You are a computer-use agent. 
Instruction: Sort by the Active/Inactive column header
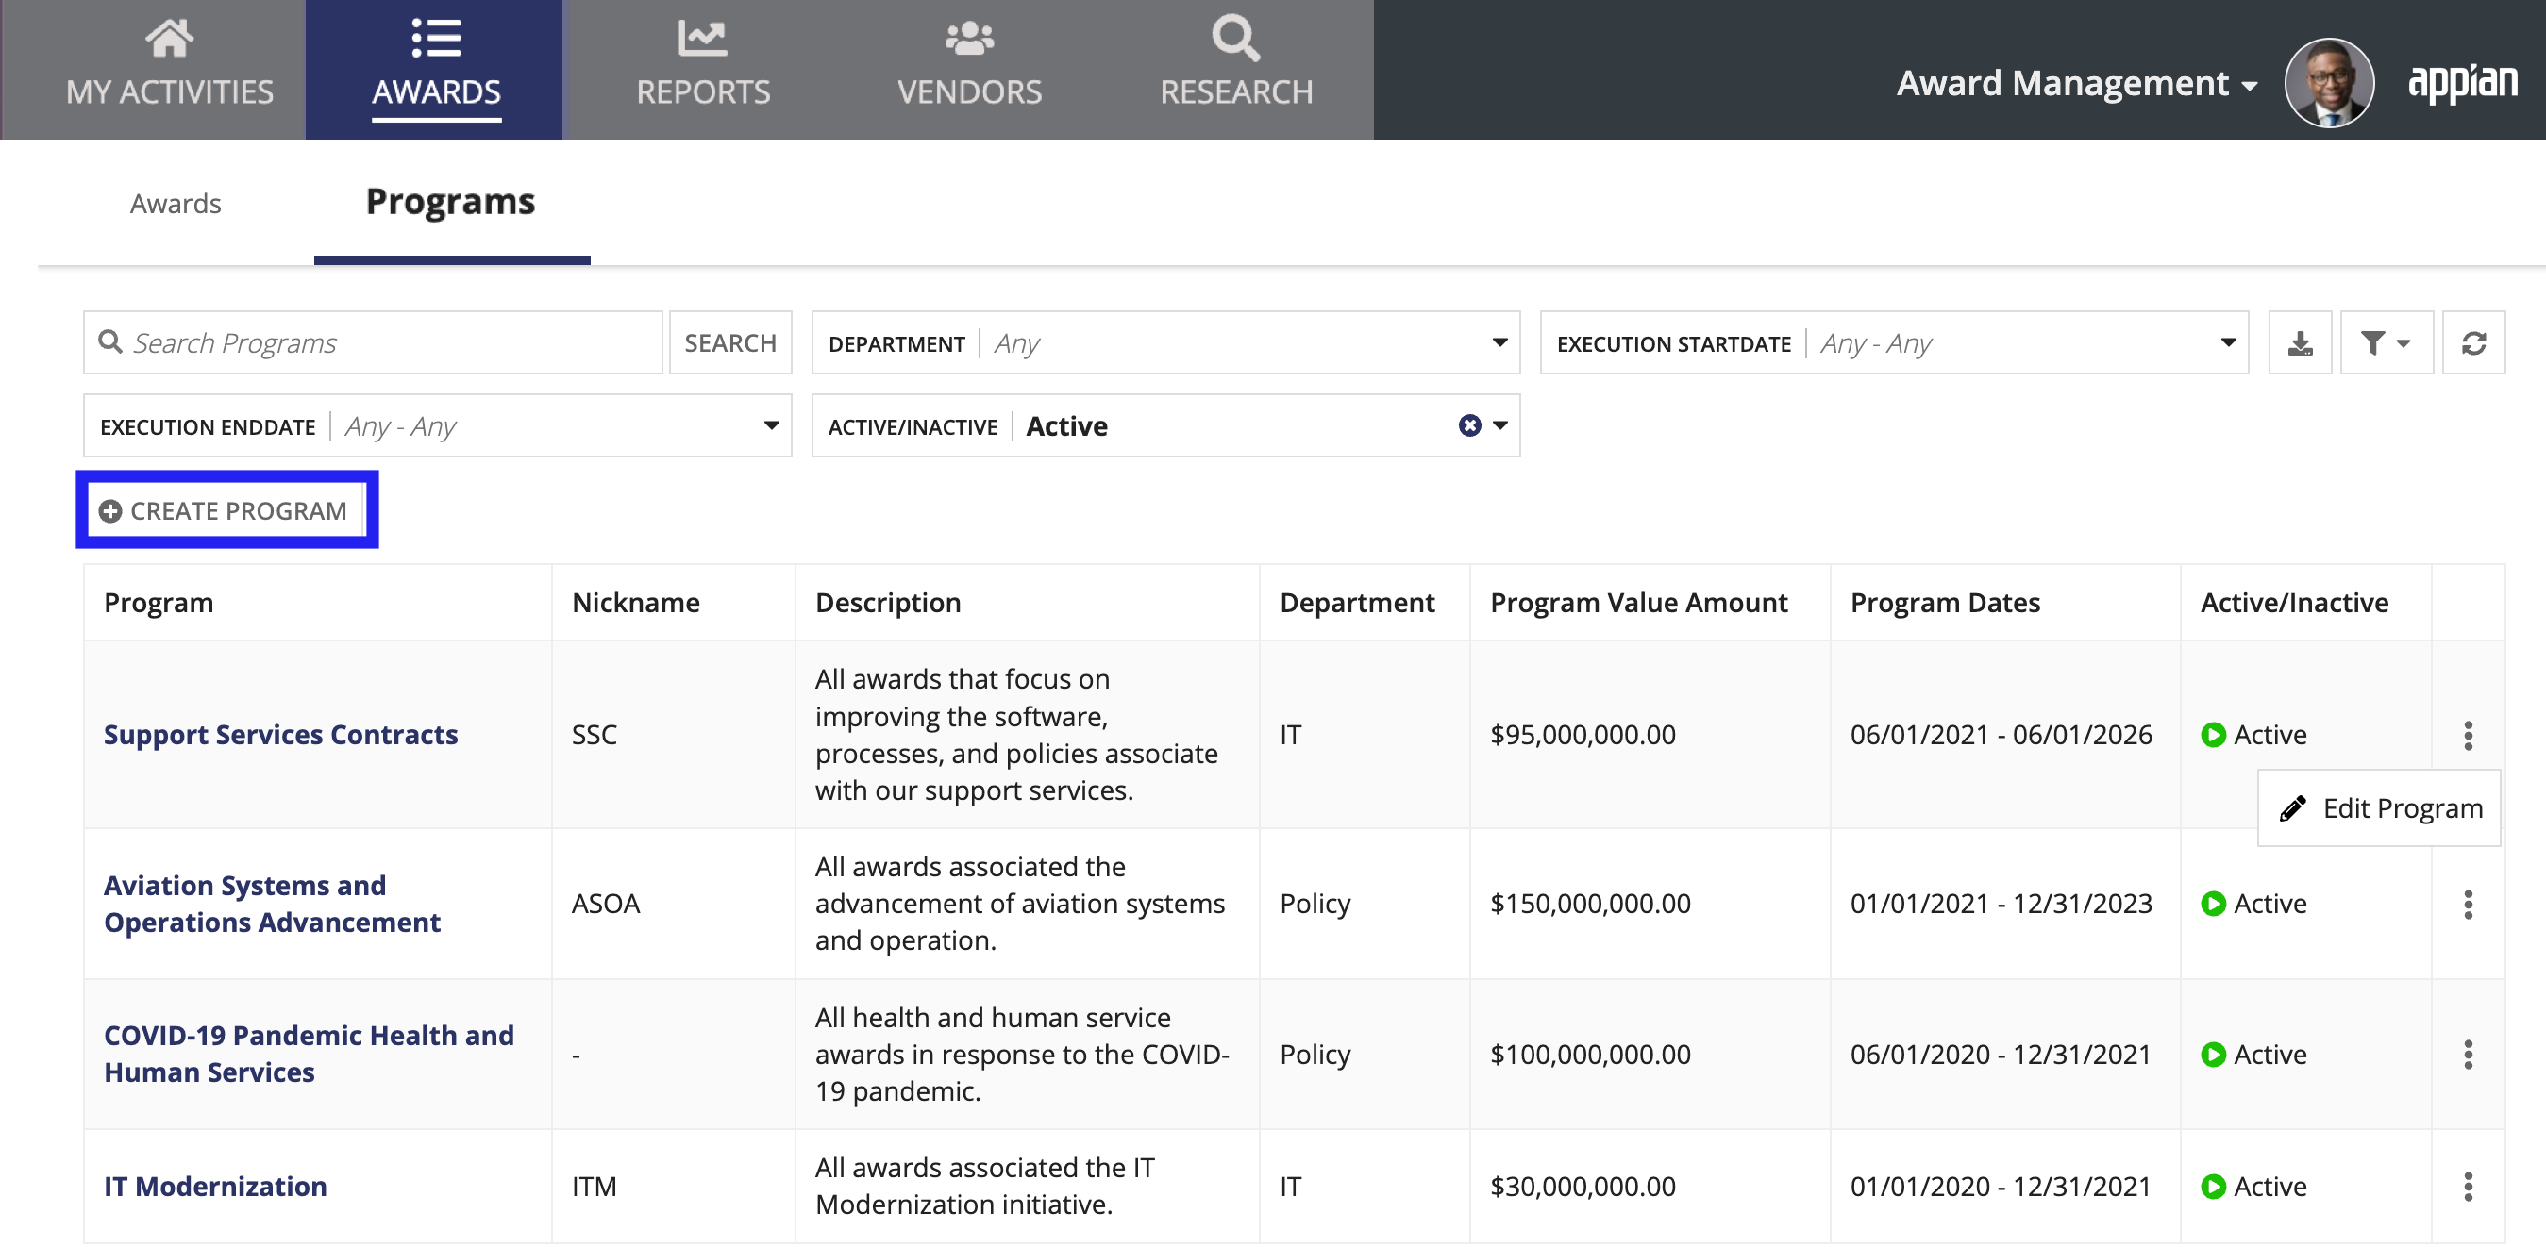click(x=2293, y=603)
